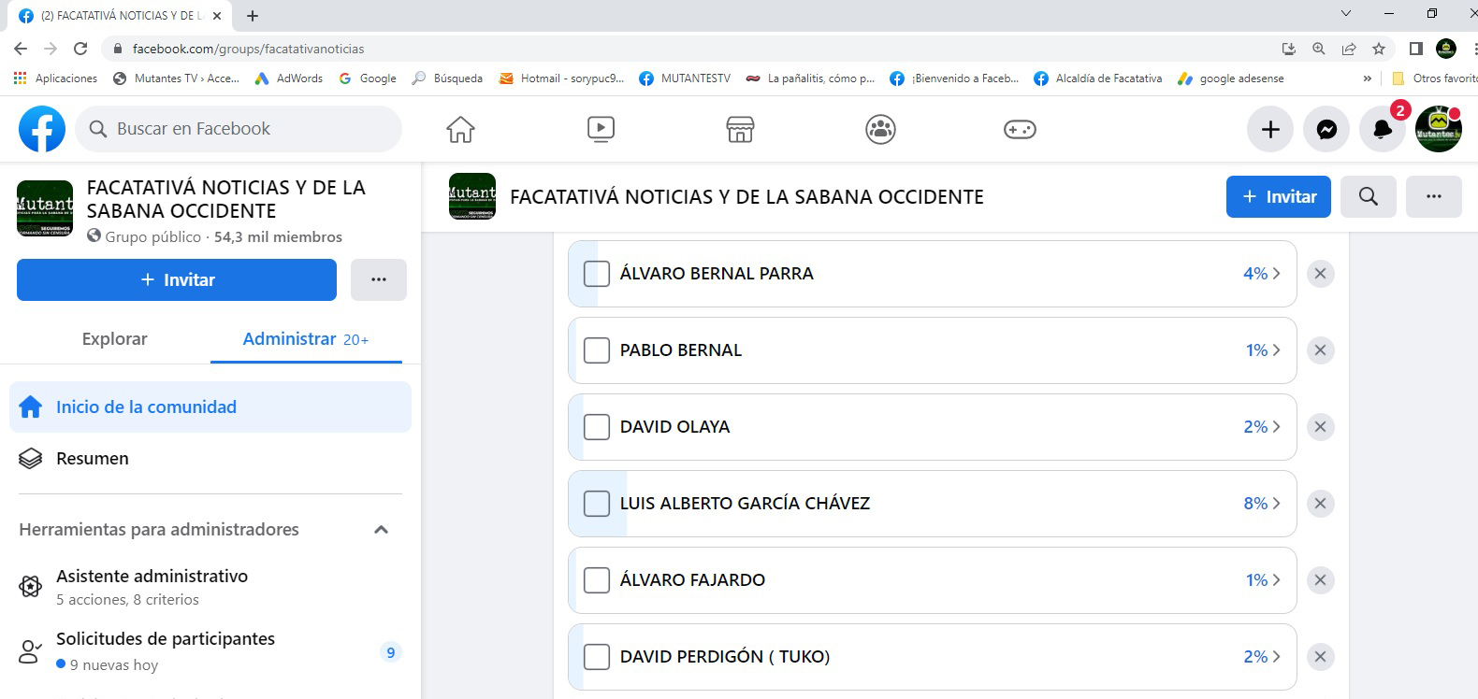
Task: Check the ÁLVARO BERNAL PARRA poll option
Action: (x=597, y=274)
